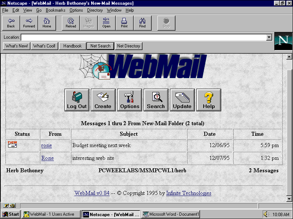Click the security key icon in status bar

(x=9, y=205)
